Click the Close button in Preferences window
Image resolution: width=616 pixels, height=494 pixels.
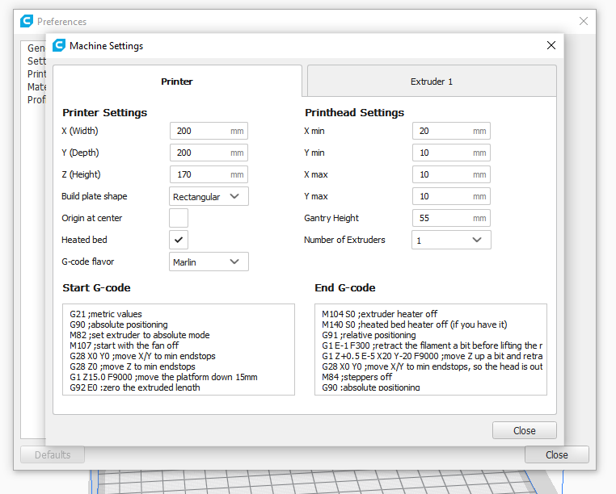click(x=556, y=454)
